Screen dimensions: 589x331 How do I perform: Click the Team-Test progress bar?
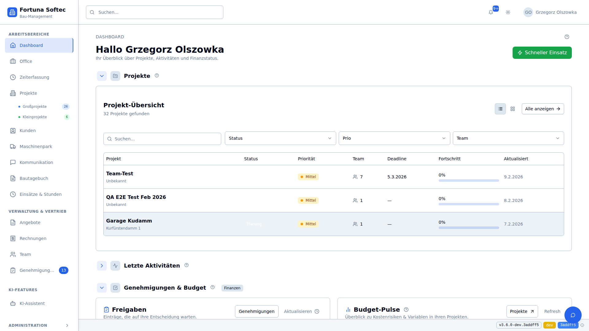point(468,181)
